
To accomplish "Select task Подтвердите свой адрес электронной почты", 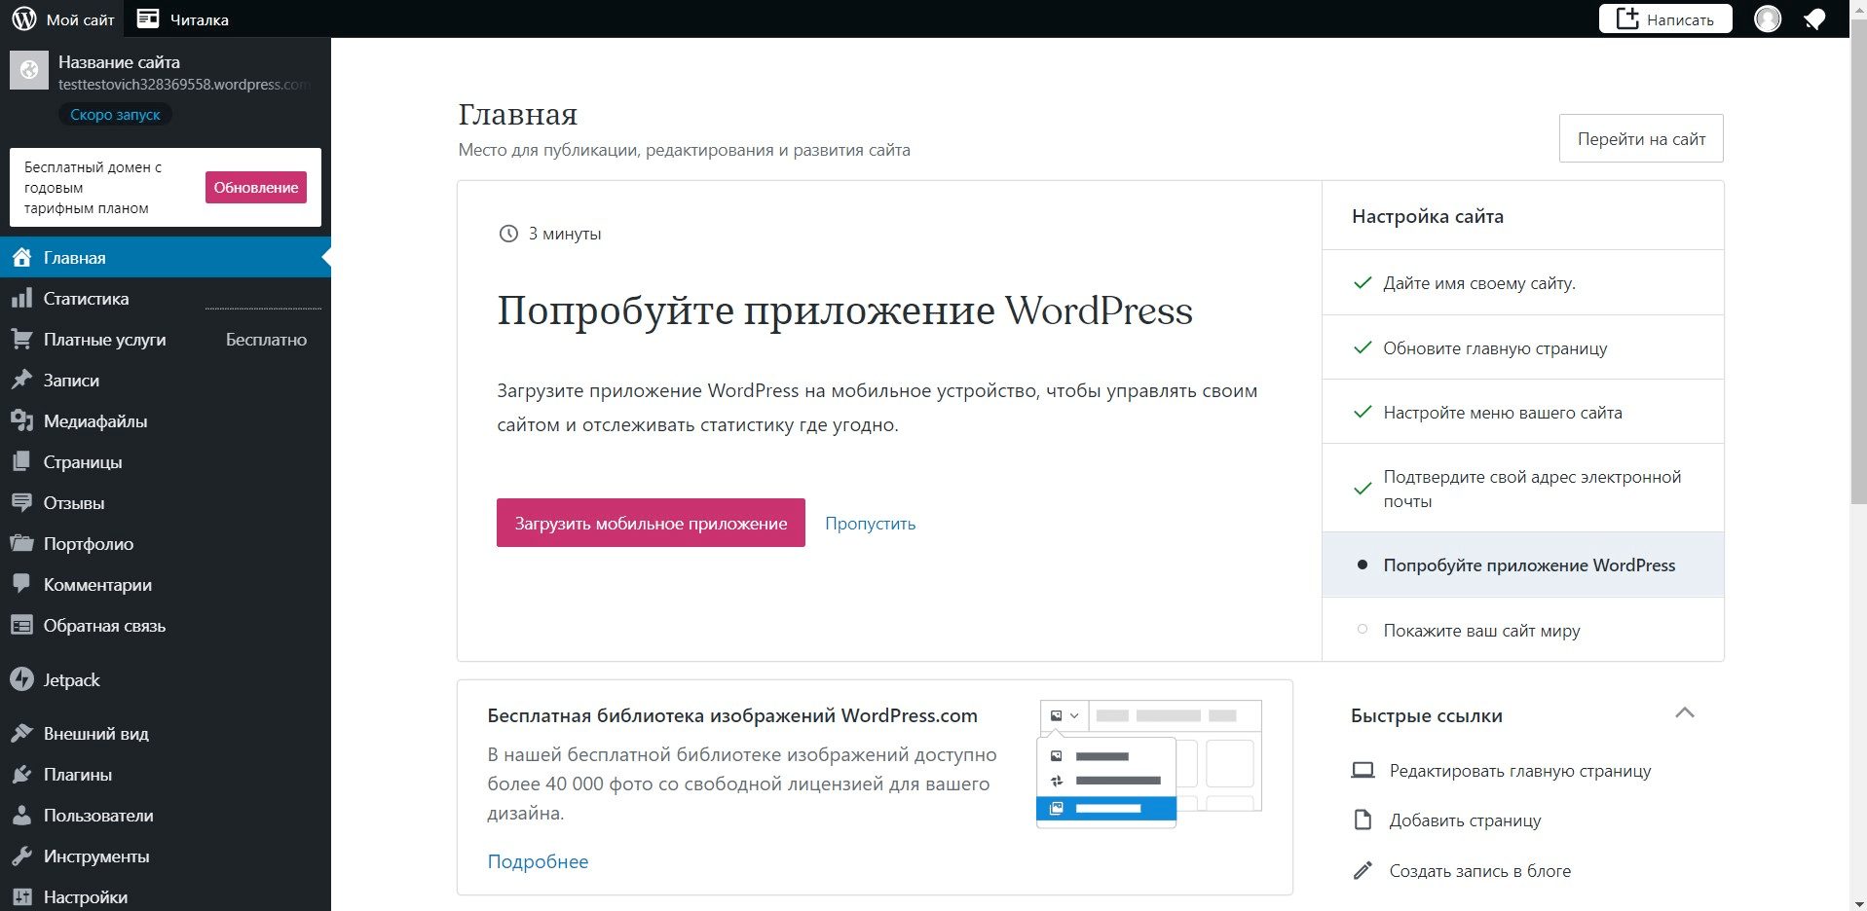I will click(1523, 489).
